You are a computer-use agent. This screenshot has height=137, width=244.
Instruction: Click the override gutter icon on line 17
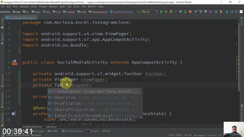click(14, 114)
